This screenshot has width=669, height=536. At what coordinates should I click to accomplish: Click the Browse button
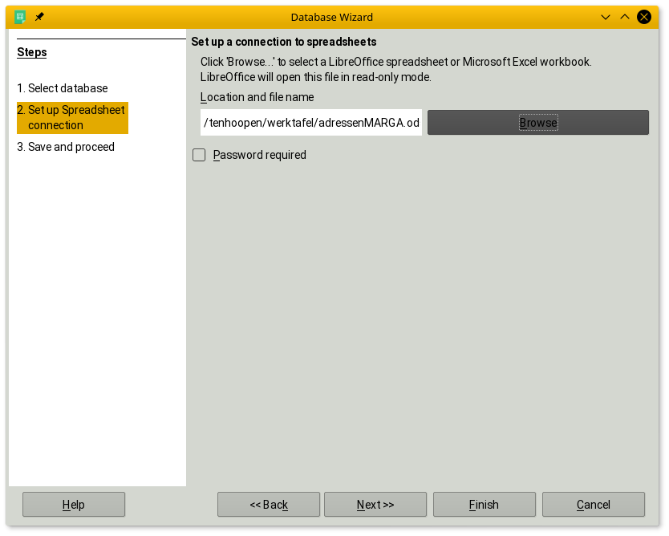(537, 123)
